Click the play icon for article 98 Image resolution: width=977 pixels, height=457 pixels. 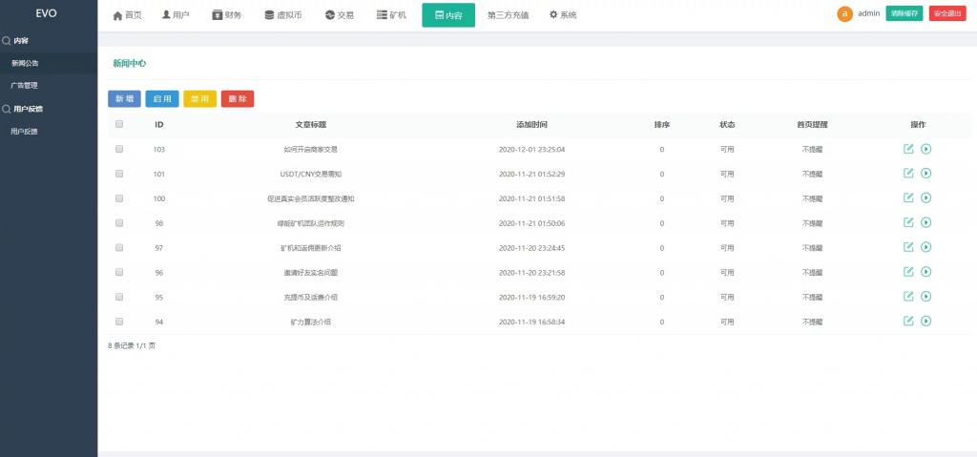pos(925,222)
